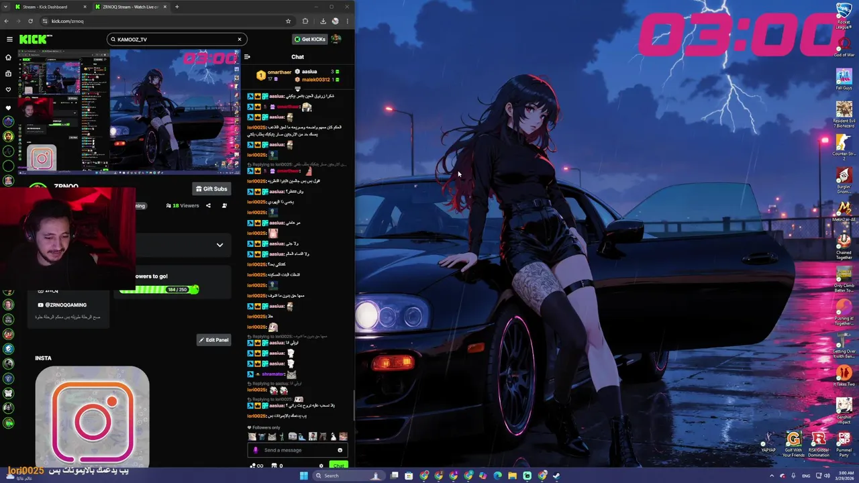The height and width of the screenshot is (483, 859).
Task: Open the browser tab search dropdown
Action: click(7, 7)
